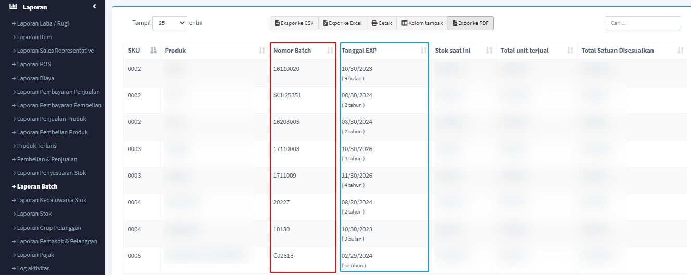This screenshot has height=275, width=691.
Task: Click Expor ke Excel button
Action: (342, 23)
